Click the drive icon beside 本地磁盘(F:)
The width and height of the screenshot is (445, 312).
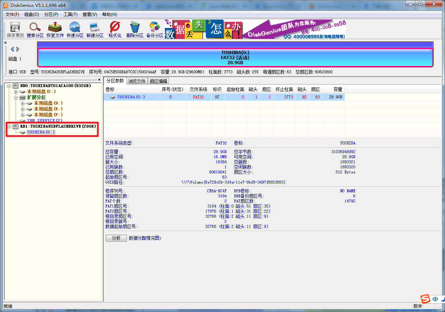29,115
